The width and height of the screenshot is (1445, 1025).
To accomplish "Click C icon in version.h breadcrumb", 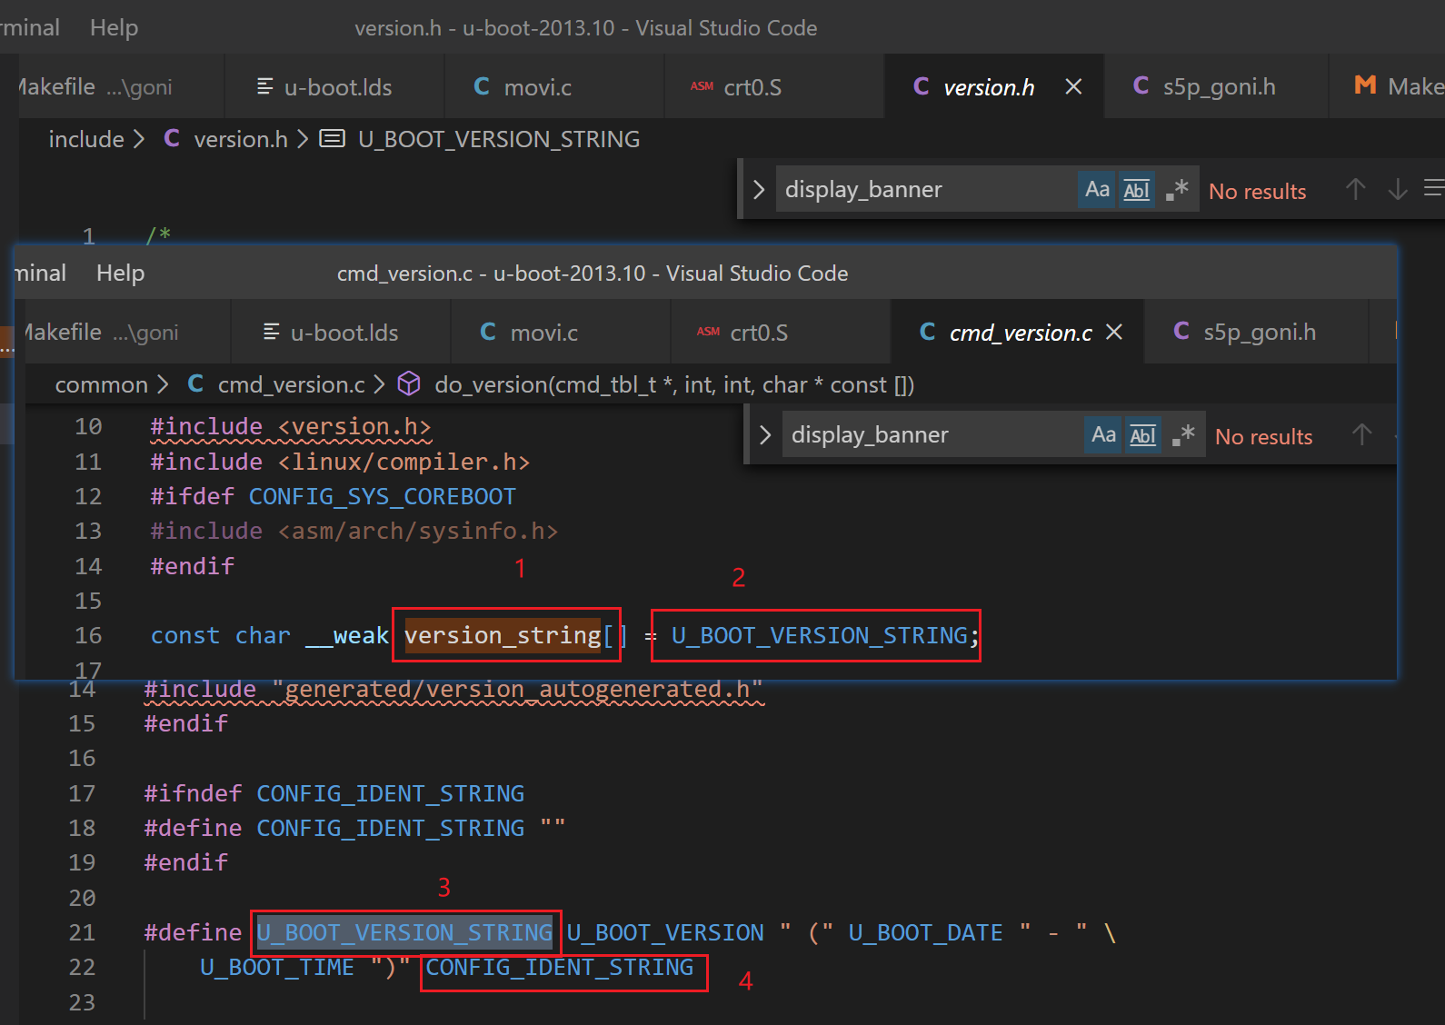I will [x=171, y=138].
